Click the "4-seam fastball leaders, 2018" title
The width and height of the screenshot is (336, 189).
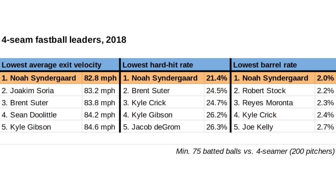[x=64, y=40]
